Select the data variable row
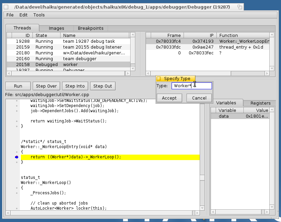Viewport: 281px width, 222px height. (x=240, y=116)
